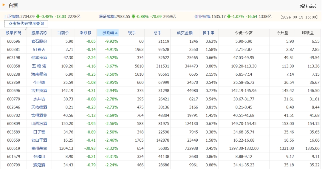
Task: Click the 点击按代码排序查询 tooltip
Action: click(x=26, y=24)
